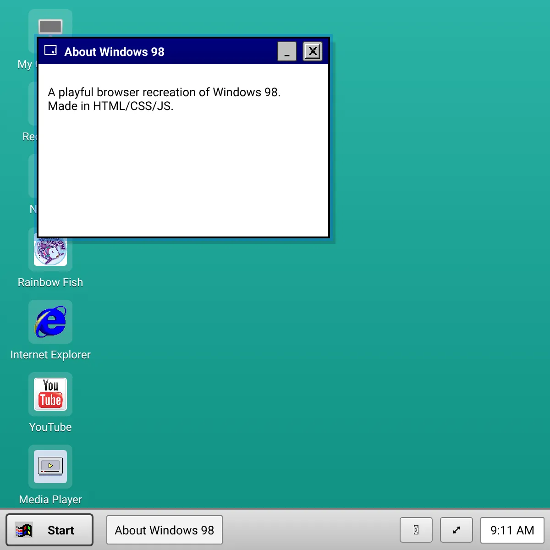Close the About Windows 98 window
Viewport: 550px width, 550px height.
pos(313,51)
